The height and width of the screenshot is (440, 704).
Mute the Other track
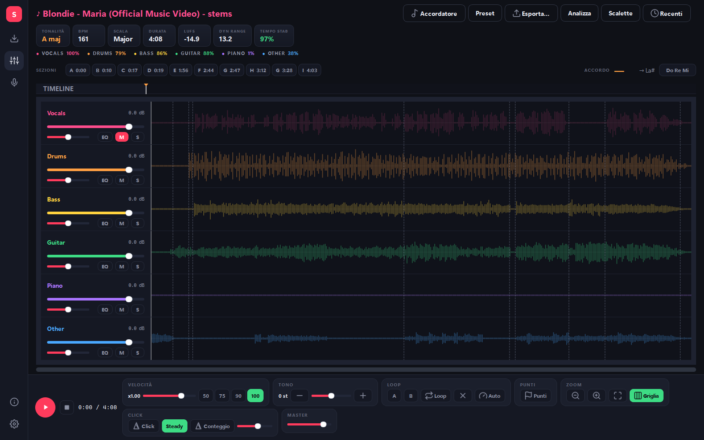[122, 353]
